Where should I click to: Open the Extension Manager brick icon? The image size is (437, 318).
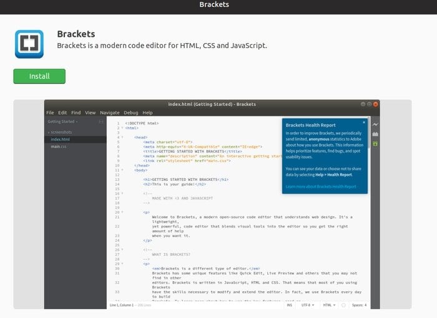[375, 134]
